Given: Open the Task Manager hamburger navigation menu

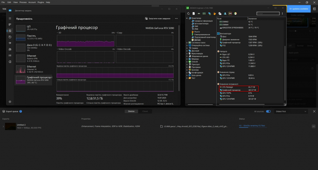Looking at the screenshot, I should pyautogui.click(x=10, y=18).
